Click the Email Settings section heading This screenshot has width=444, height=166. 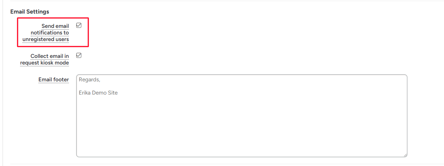30,12
